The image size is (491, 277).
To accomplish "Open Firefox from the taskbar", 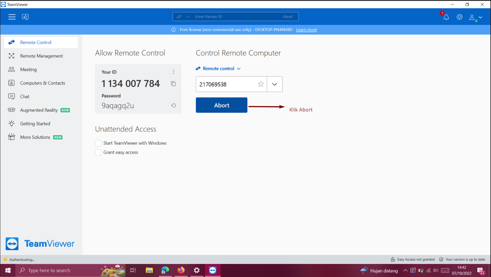I will coord(181,270).
